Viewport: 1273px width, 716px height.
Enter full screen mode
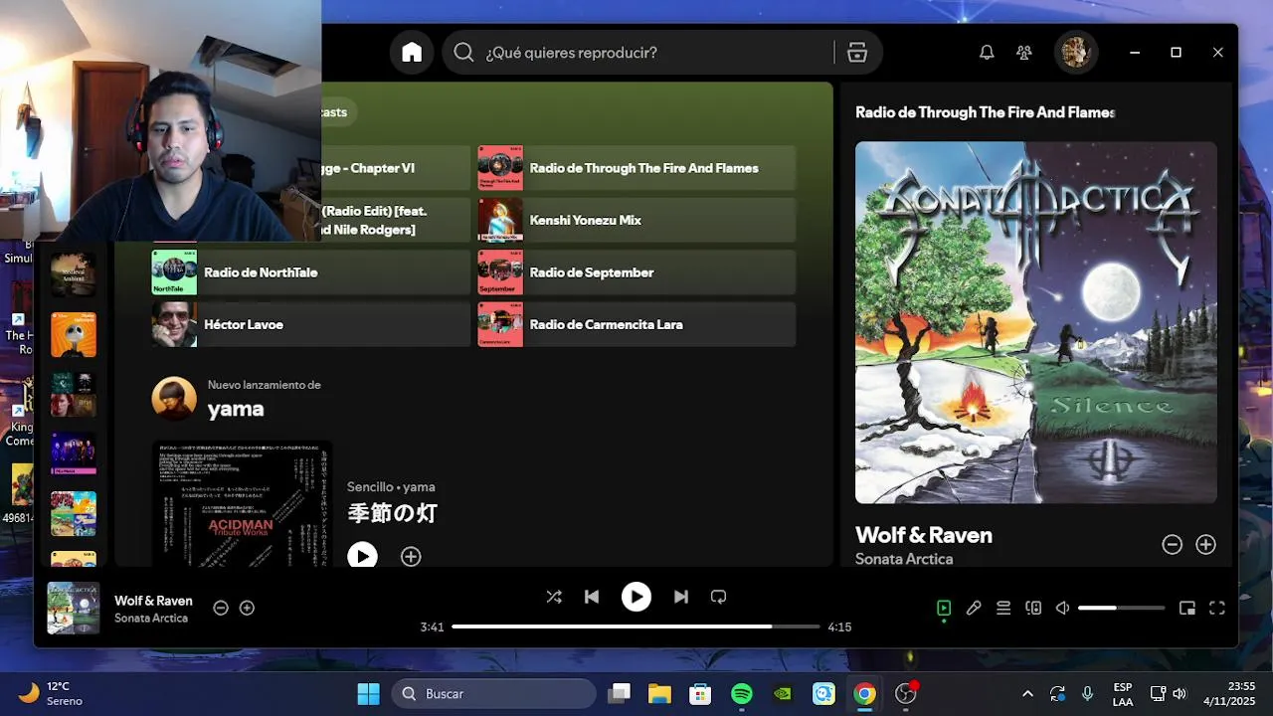pyautogui.click(x=1217, y=608)
